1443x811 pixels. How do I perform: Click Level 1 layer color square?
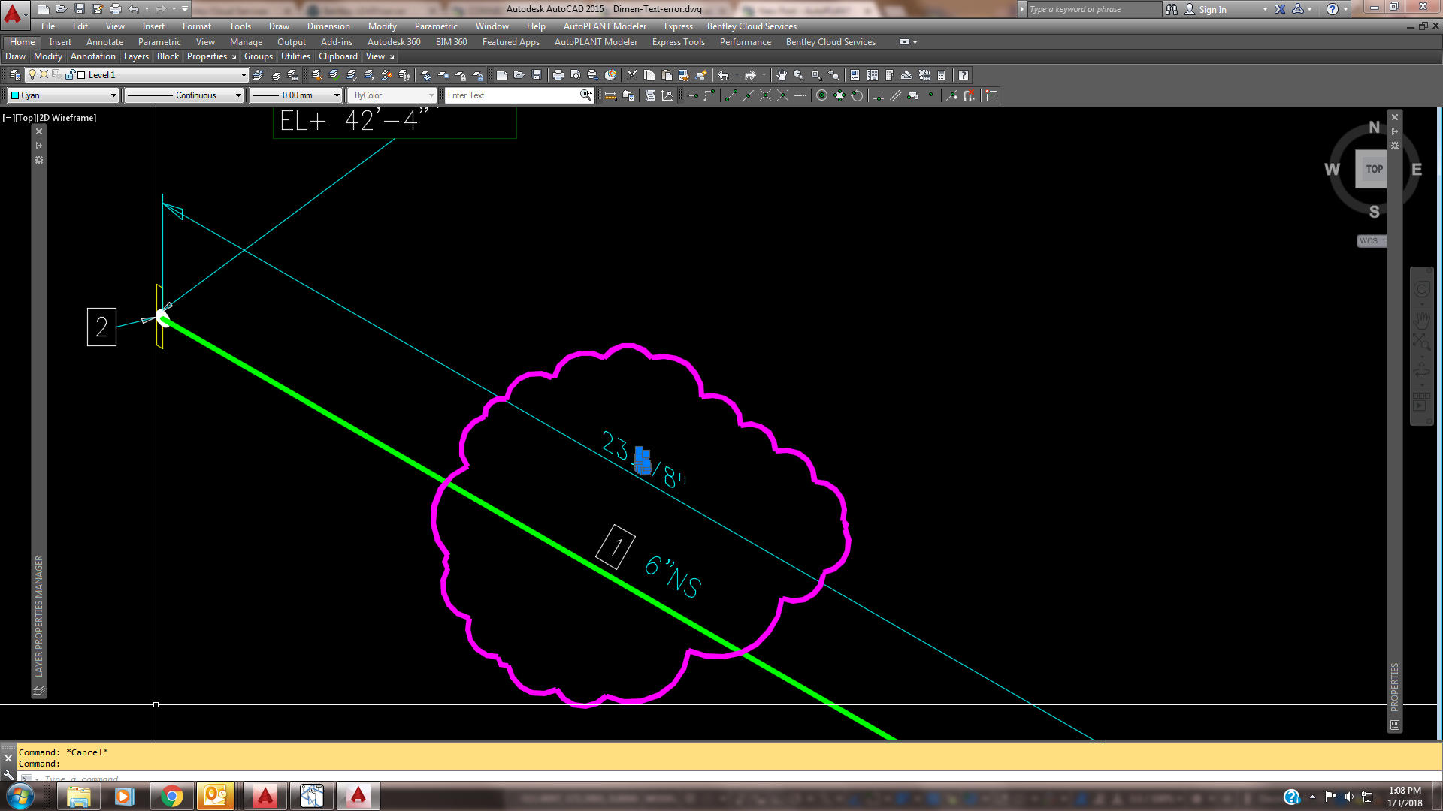click(x=81, y=75)
